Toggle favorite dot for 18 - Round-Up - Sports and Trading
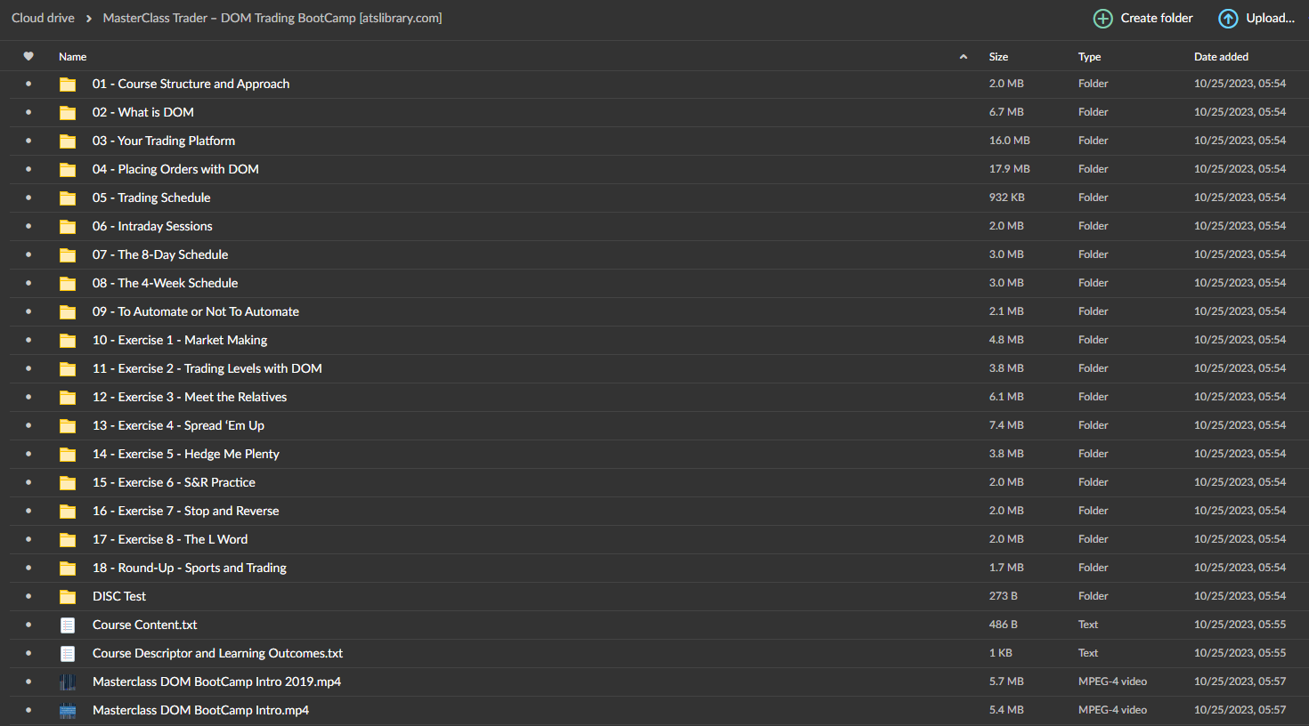This screenshot has height=726, width=1309. (x=28, y=569)
